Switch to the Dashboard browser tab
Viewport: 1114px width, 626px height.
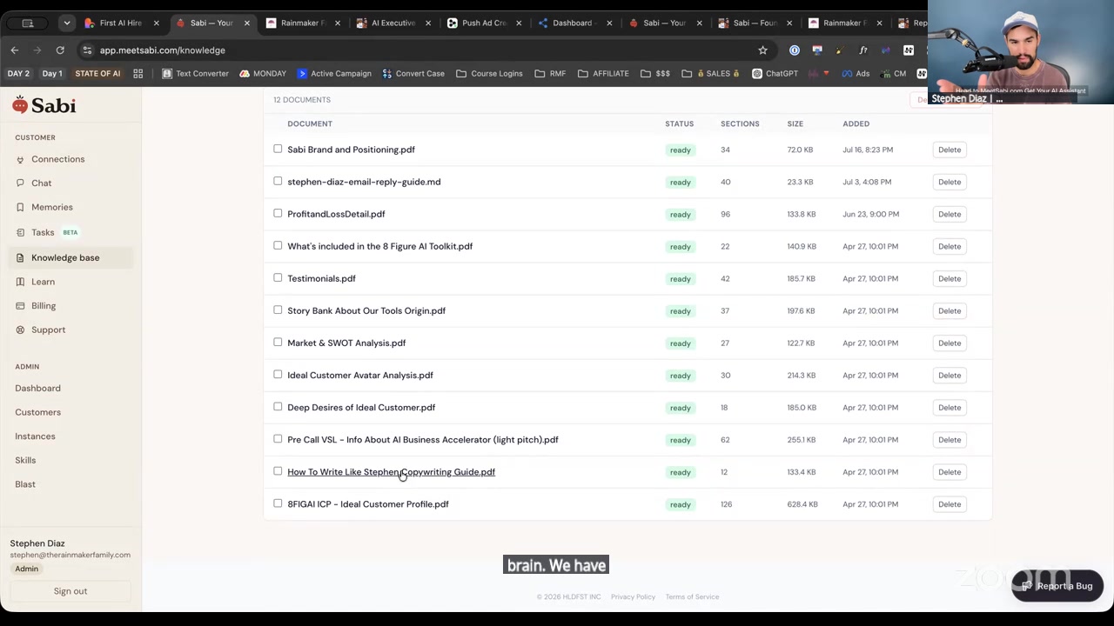point(573,23)
